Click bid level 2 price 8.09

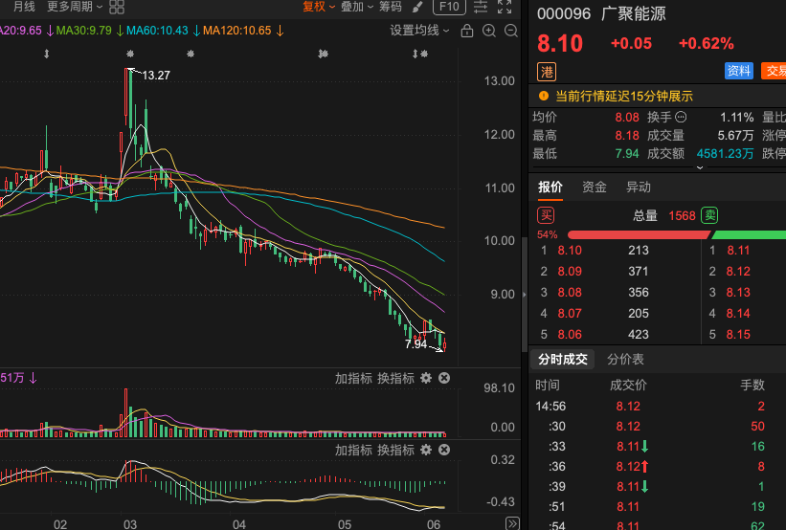(570, 271)
